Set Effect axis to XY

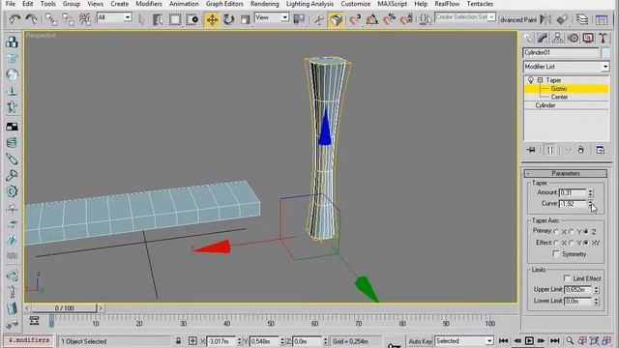pos(586,243)
